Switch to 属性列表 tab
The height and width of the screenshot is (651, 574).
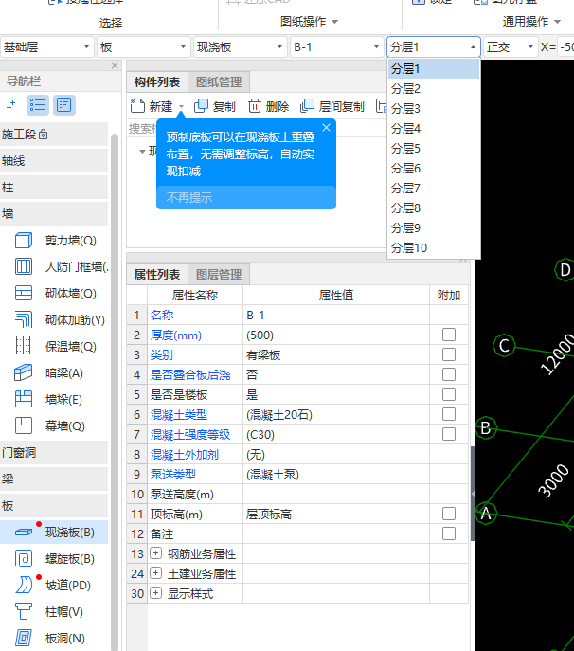click(x=157, y=275)
